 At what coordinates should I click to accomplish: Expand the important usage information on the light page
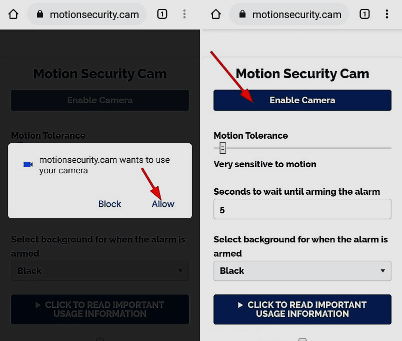302,309
